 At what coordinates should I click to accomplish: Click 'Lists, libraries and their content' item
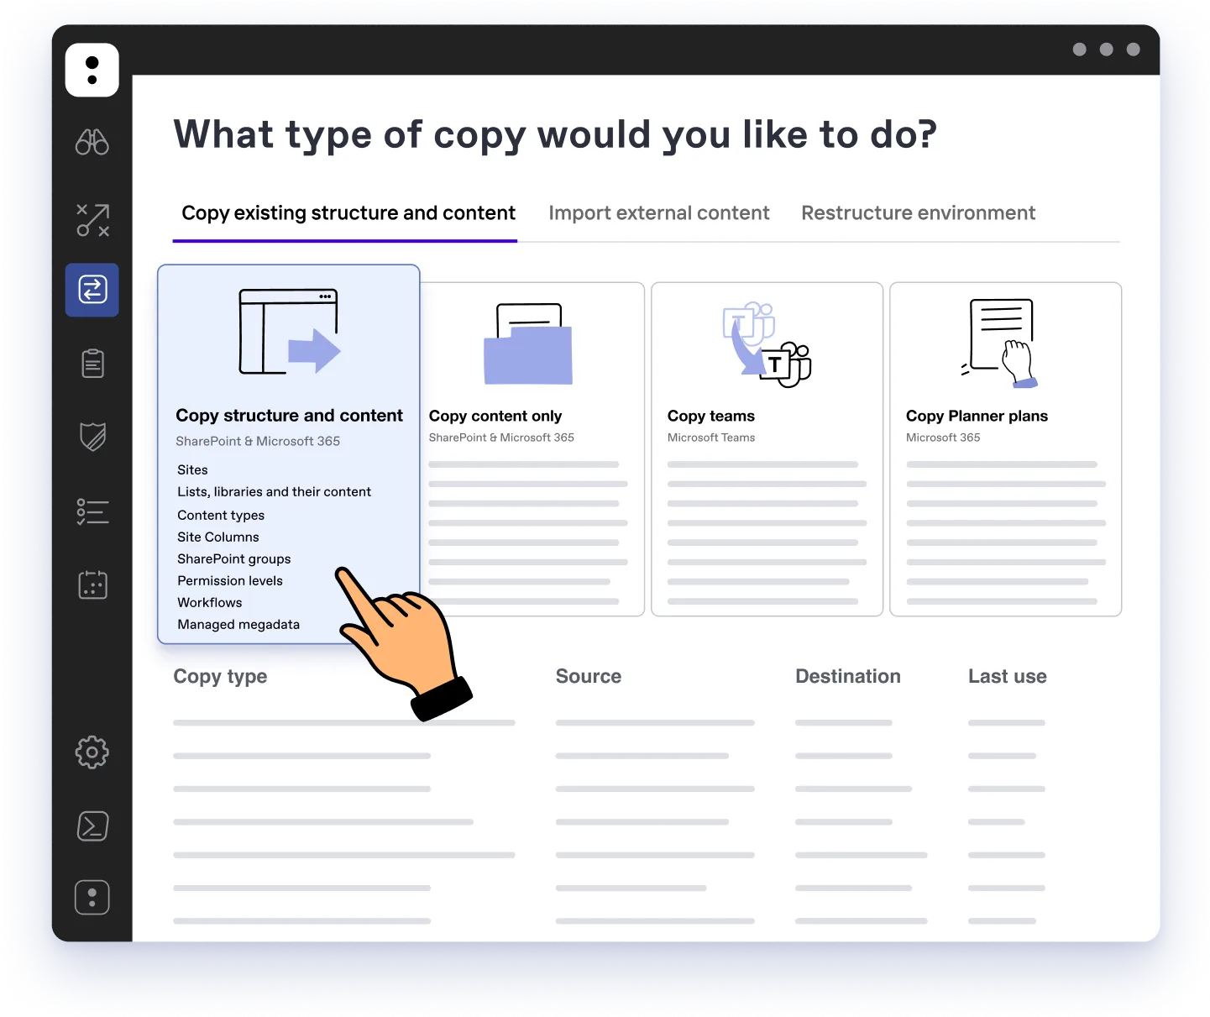coord(274,492)
